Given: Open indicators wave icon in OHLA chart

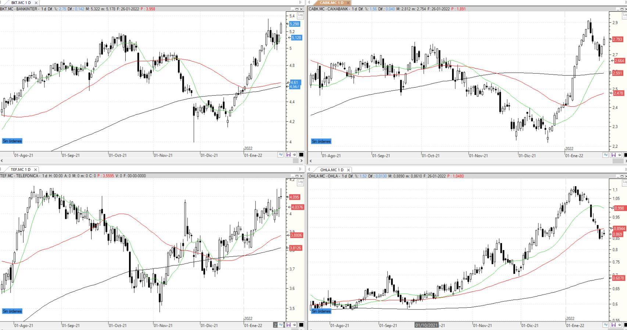Looking at the screenshot, I should tap(606, 325).
